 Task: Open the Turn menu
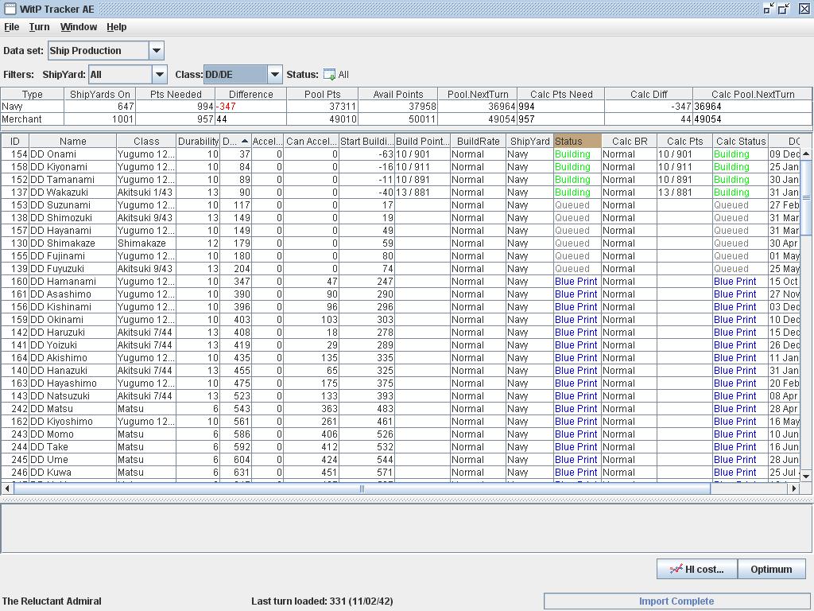click(39, 27)
